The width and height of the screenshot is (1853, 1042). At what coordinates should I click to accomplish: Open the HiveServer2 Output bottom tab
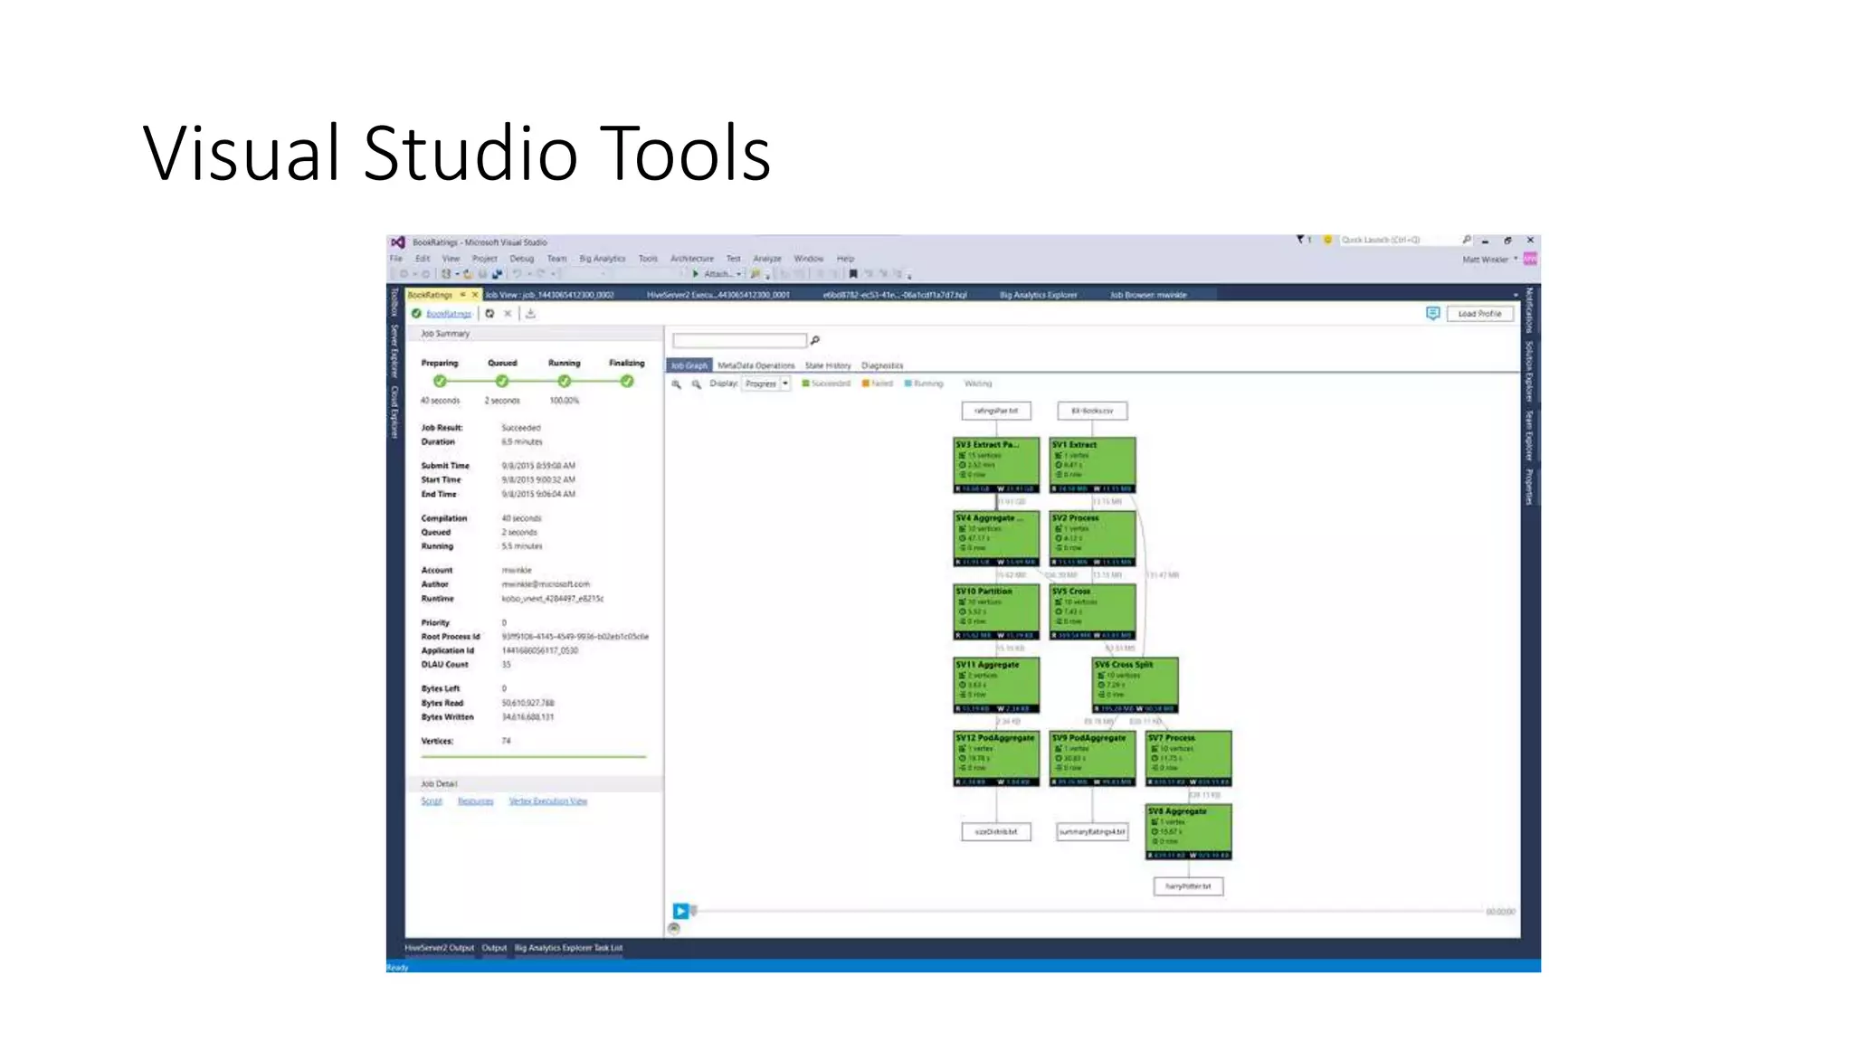click(439, 948)
